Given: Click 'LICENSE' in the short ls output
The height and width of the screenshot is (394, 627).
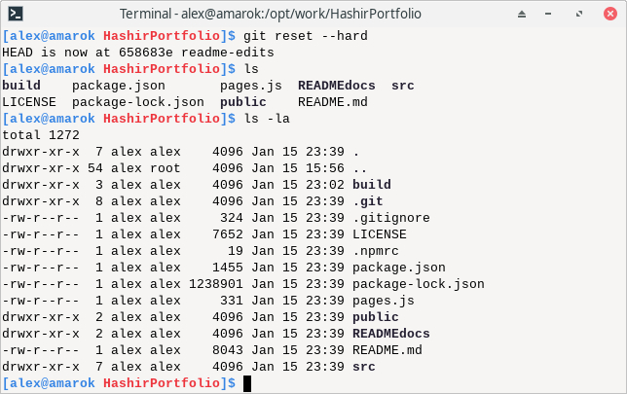Looking at the screenshot, I should [x=29, y=102].
